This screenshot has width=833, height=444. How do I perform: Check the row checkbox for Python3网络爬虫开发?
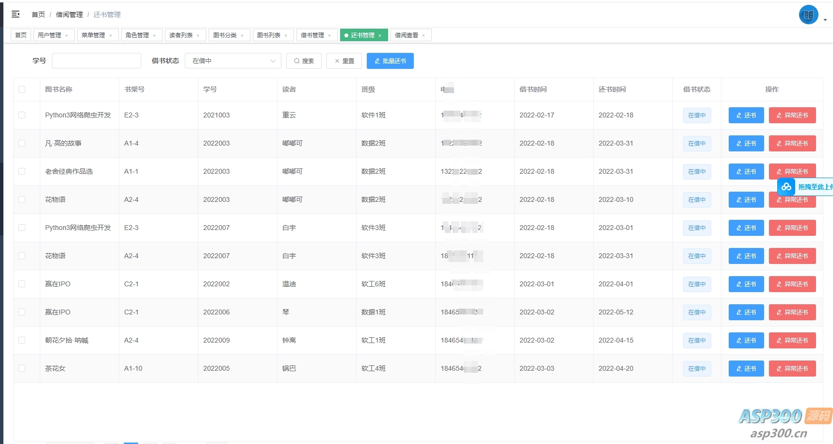pyautogui.click(x=21, y=115)
